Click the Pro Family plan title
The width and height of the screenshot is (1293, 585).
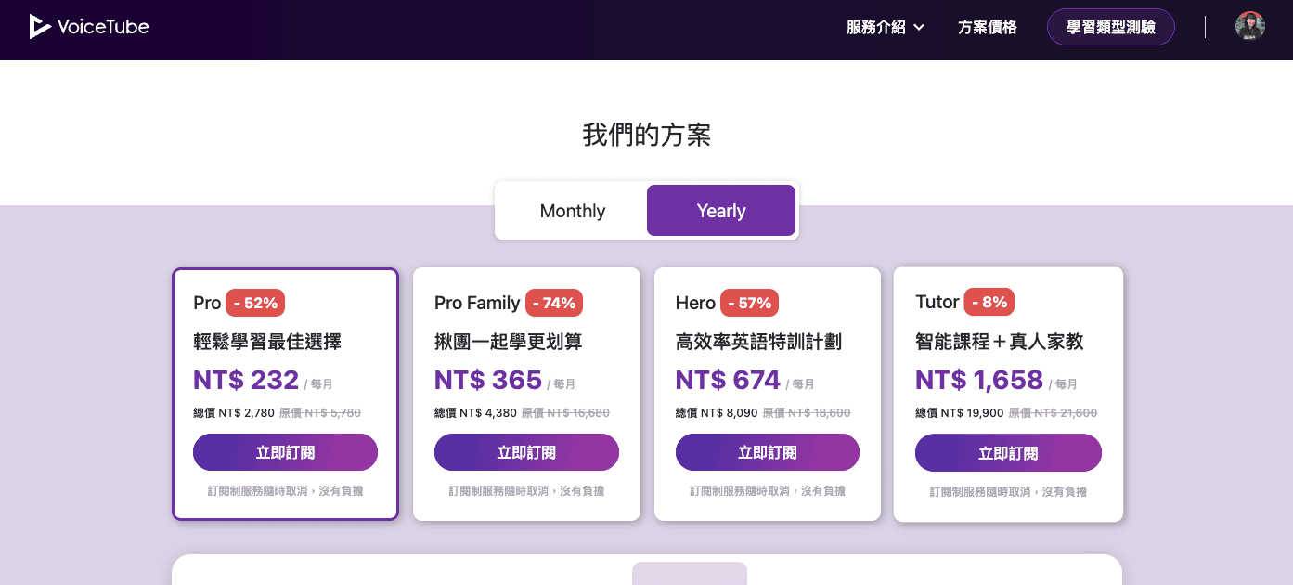tap(477, 303)
